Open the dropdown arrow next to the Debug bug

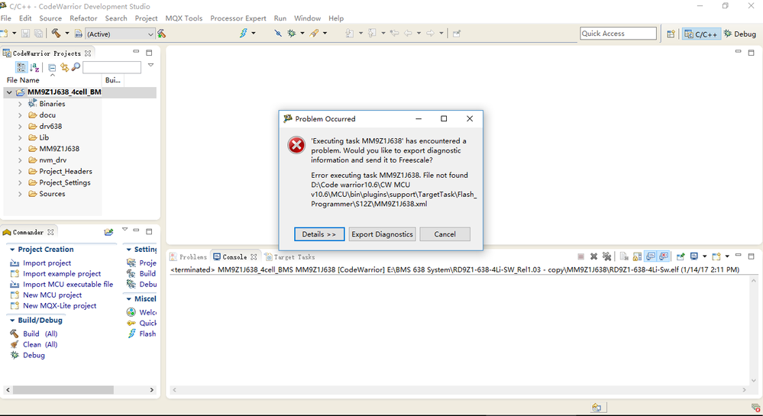click(302, 33)
